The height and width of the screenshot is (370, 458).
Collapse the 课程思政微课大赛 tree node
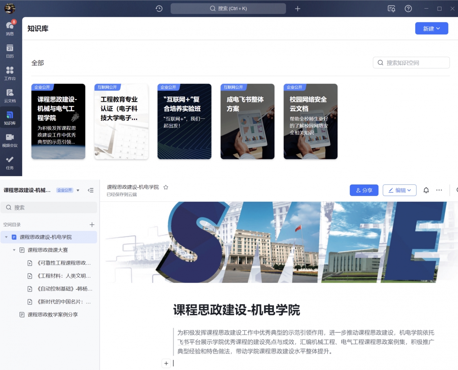[x=14, y=250]
